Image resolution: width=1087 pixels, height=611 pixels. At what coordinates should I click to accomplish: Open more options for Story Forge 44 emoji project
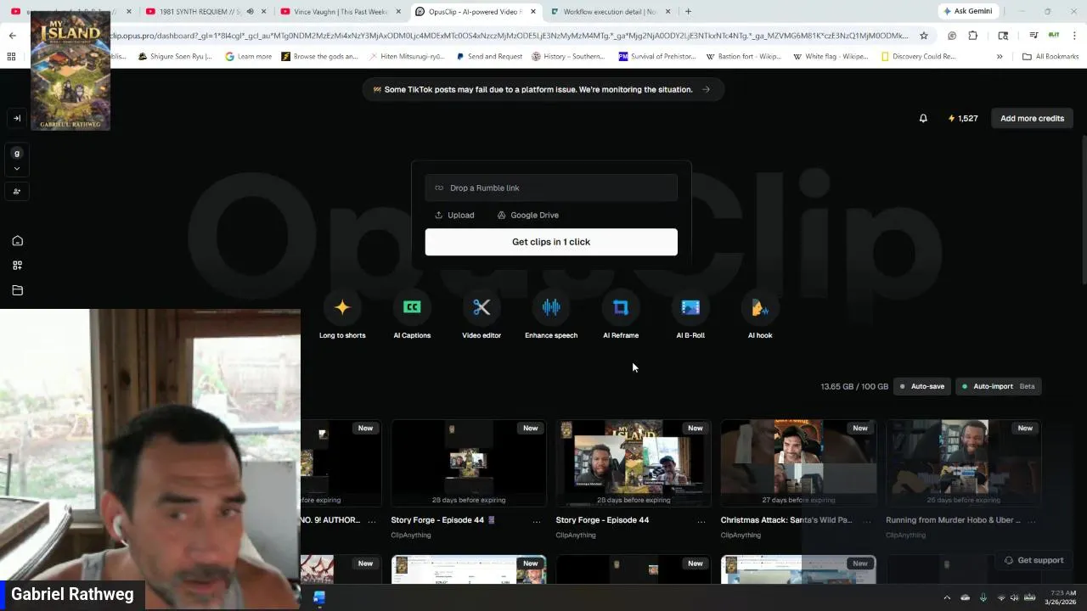[x=536, y=521]
